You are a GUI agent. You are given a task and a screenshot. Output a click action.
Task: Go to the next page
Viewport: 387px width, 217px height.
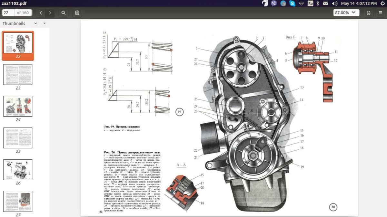pyautogui.click(x=50, y=13)
